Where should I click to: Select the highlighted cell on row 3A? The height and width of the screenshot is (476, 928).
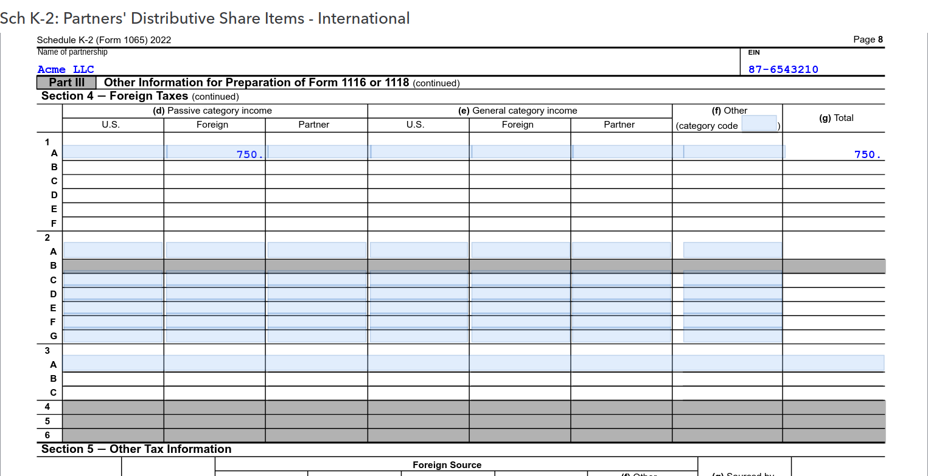(426, 363)
